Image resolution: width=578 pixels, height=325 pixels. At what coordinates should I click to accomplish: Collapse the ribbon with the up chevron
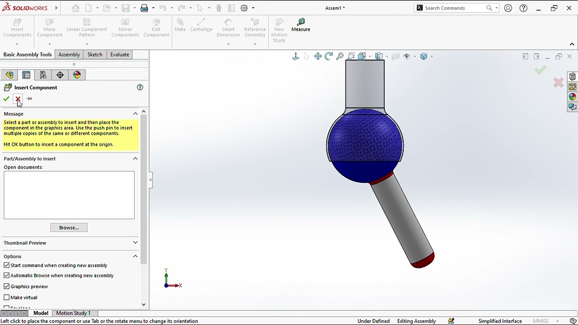pyautogui.click(x=572, y=44)
